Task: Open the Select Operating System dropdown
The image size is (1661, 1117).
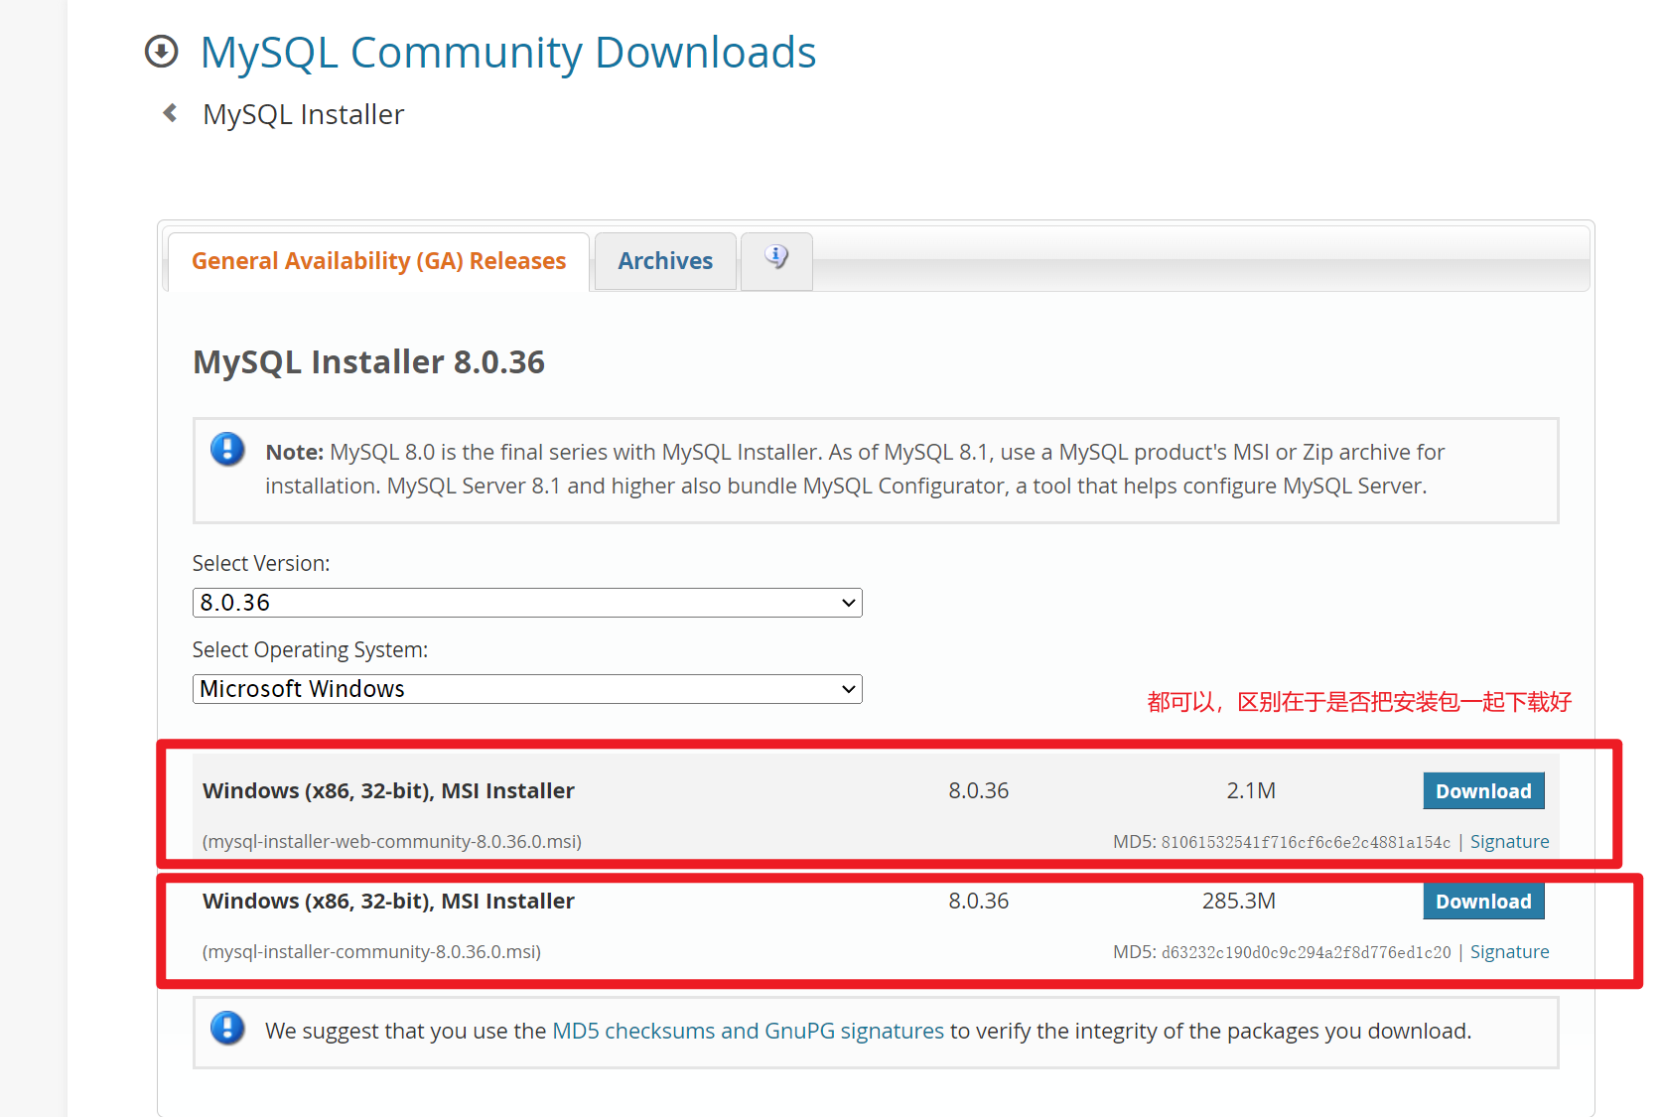Action: point(526,689)
